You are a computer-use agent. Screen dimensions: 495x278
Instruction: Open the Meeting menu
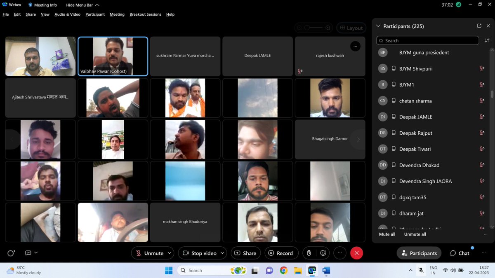click(x=117, y=14)
